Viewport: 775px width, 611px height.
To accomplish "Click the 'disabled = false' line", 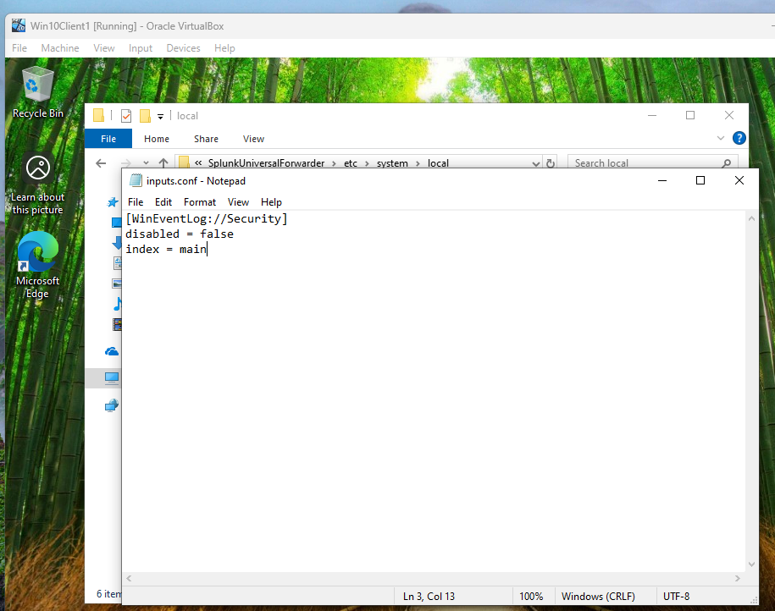I will (180, 234).
